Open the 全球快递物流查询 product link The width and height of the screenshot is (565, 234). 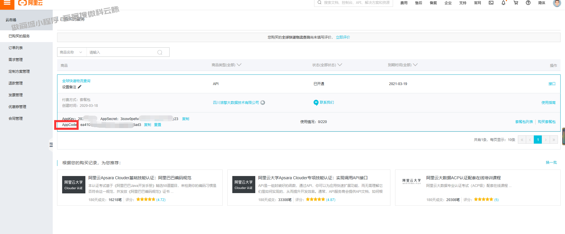click(76, 81)
